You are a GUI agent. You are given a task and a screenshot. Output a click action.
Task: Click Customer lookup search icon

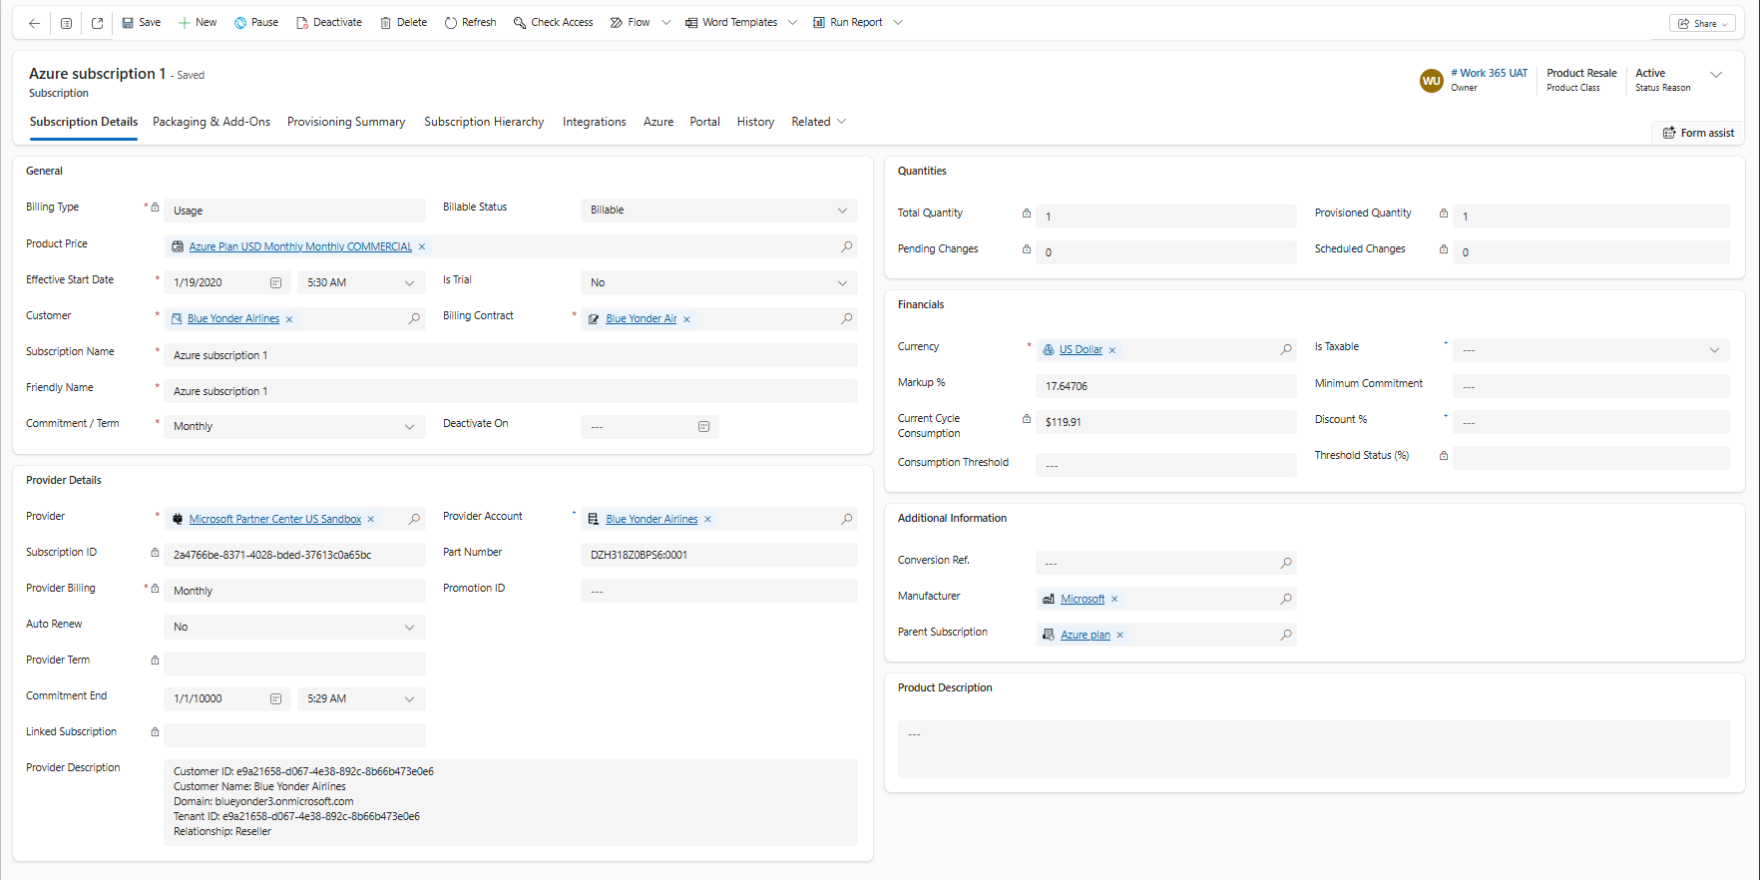414,319
